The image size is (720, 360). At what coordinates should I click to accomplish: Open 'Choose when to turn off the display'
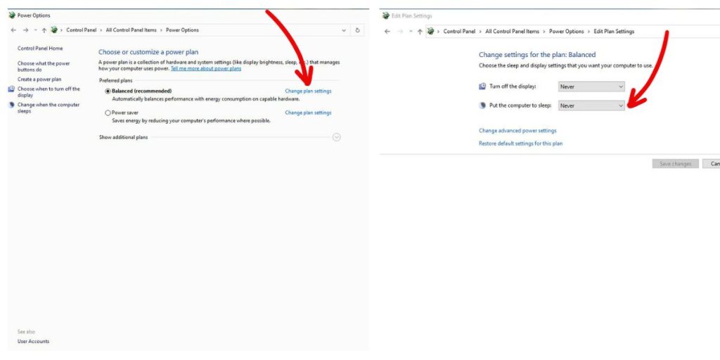49,92
